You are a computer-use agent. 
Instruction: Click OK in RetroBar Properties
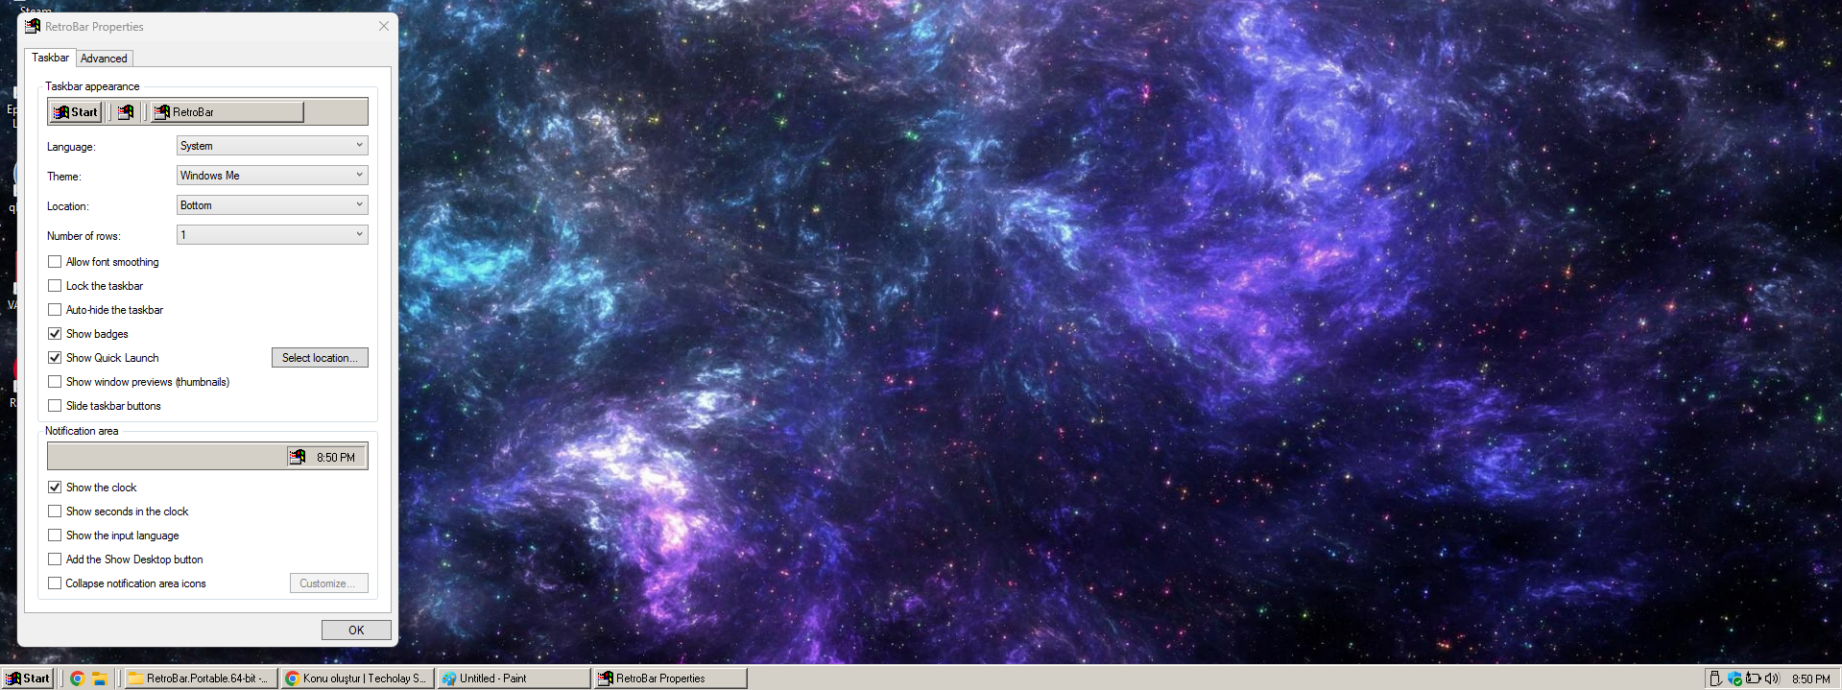356,631
